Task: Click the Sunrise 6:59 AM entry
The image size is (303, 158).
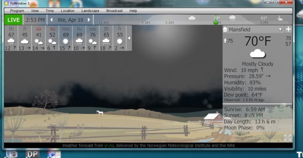Action: (245, 109)
